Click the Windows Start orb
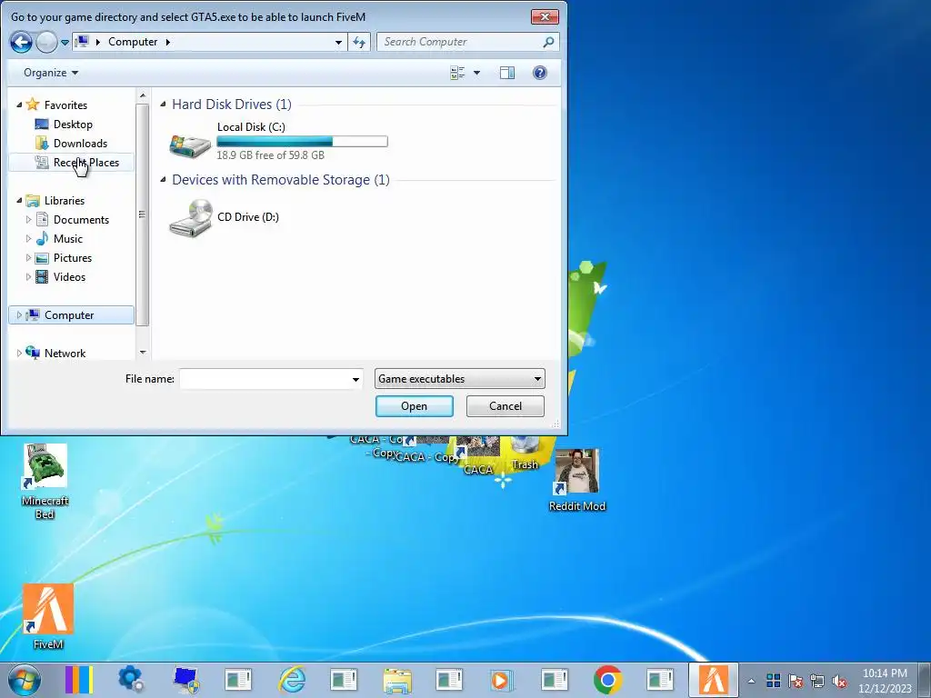Image resolution: width=931 pixels, height=698 pixels. tap(25, 680)
